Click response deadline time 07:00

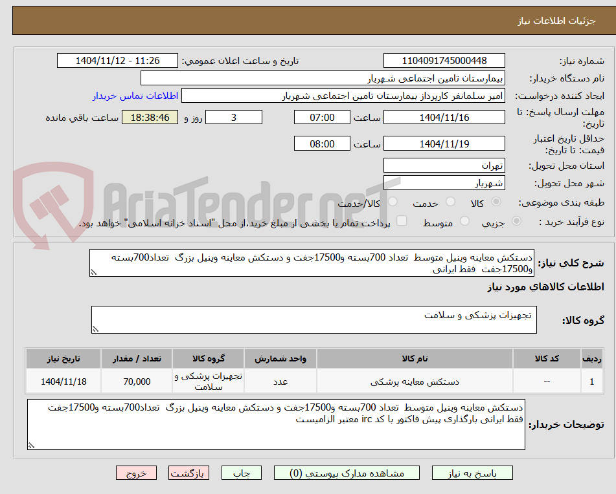(x=322, y=117)
